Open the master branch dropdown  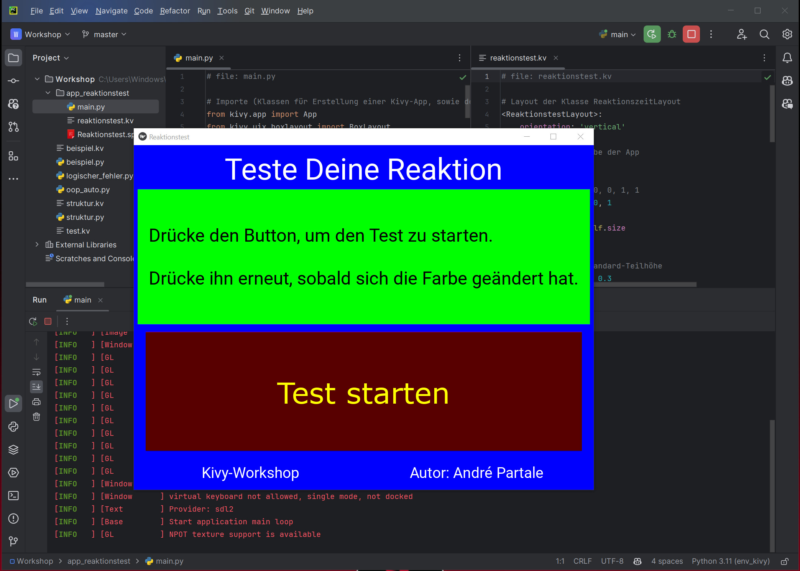104,34
